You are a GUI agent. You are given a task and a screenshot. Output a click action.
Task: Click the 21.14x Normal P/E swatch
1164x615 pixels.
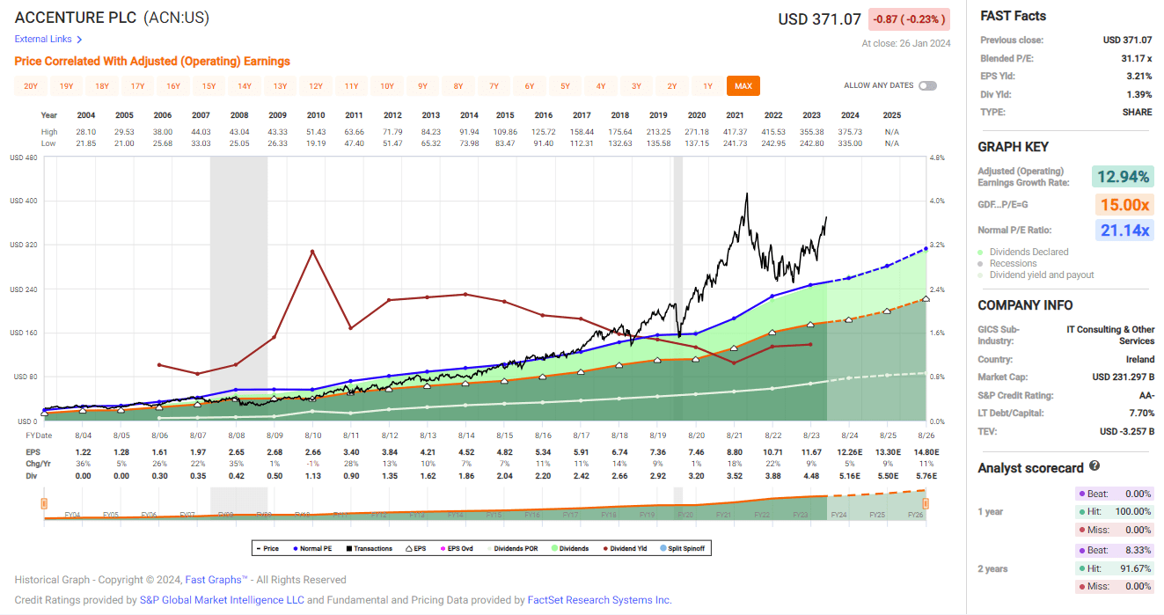1123,231
